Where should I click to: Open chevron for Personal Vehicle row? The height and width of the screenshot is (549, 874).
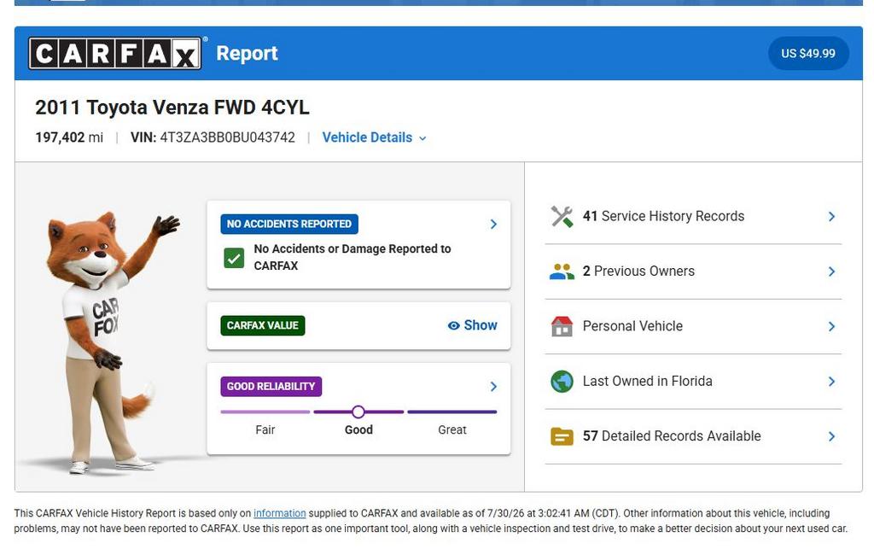click(831, 327)
